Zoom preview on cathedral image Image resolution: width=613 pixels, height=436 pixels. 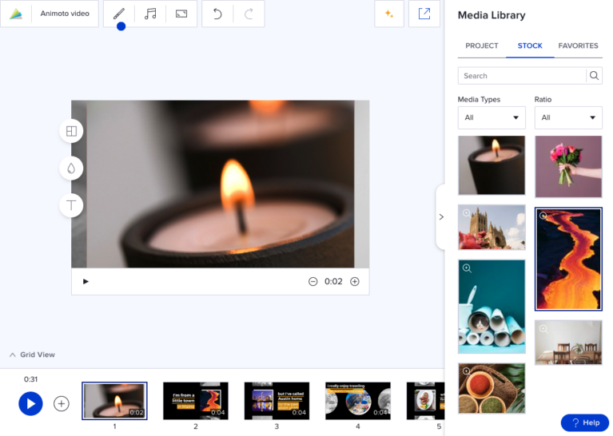coord(467,213)
